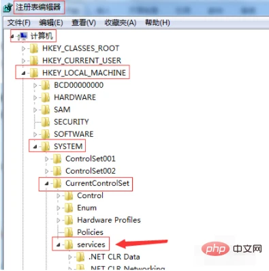Click the Control folder icon
Screen dimensions: 269x271
[x=69, y=195]
